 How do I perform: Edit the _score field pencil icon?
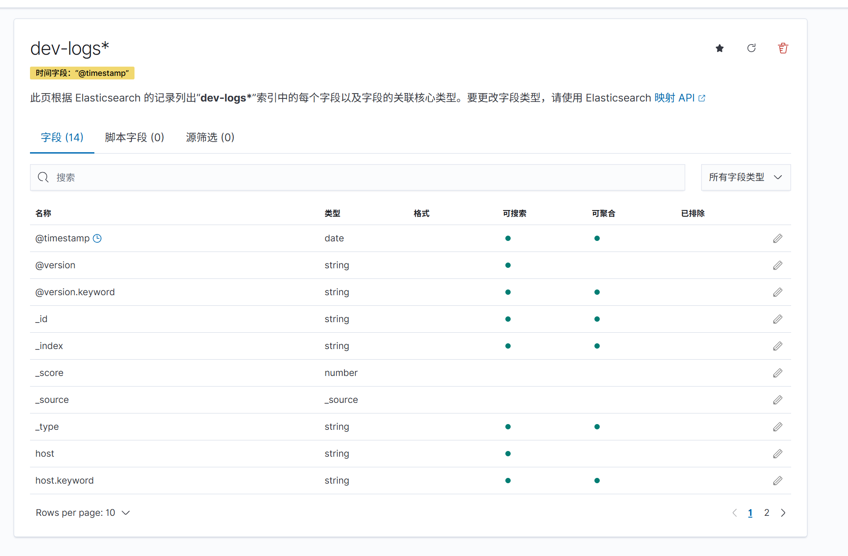[x=777, y=373]
